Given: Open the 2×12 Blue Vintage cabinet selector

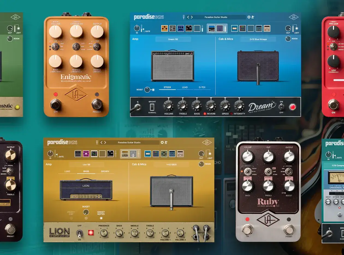Looking at the screenshot, I should pyautogui.click(x=258, y=39).
